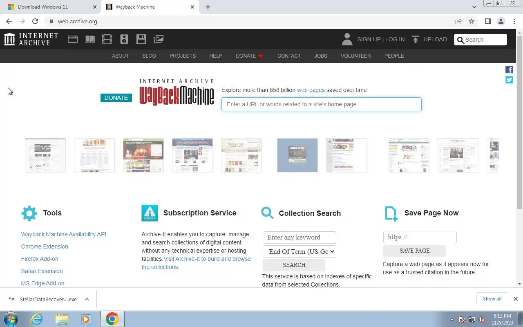523x327 pixels.
Task: Click the Tools gear icon
Action: [29, 213]
